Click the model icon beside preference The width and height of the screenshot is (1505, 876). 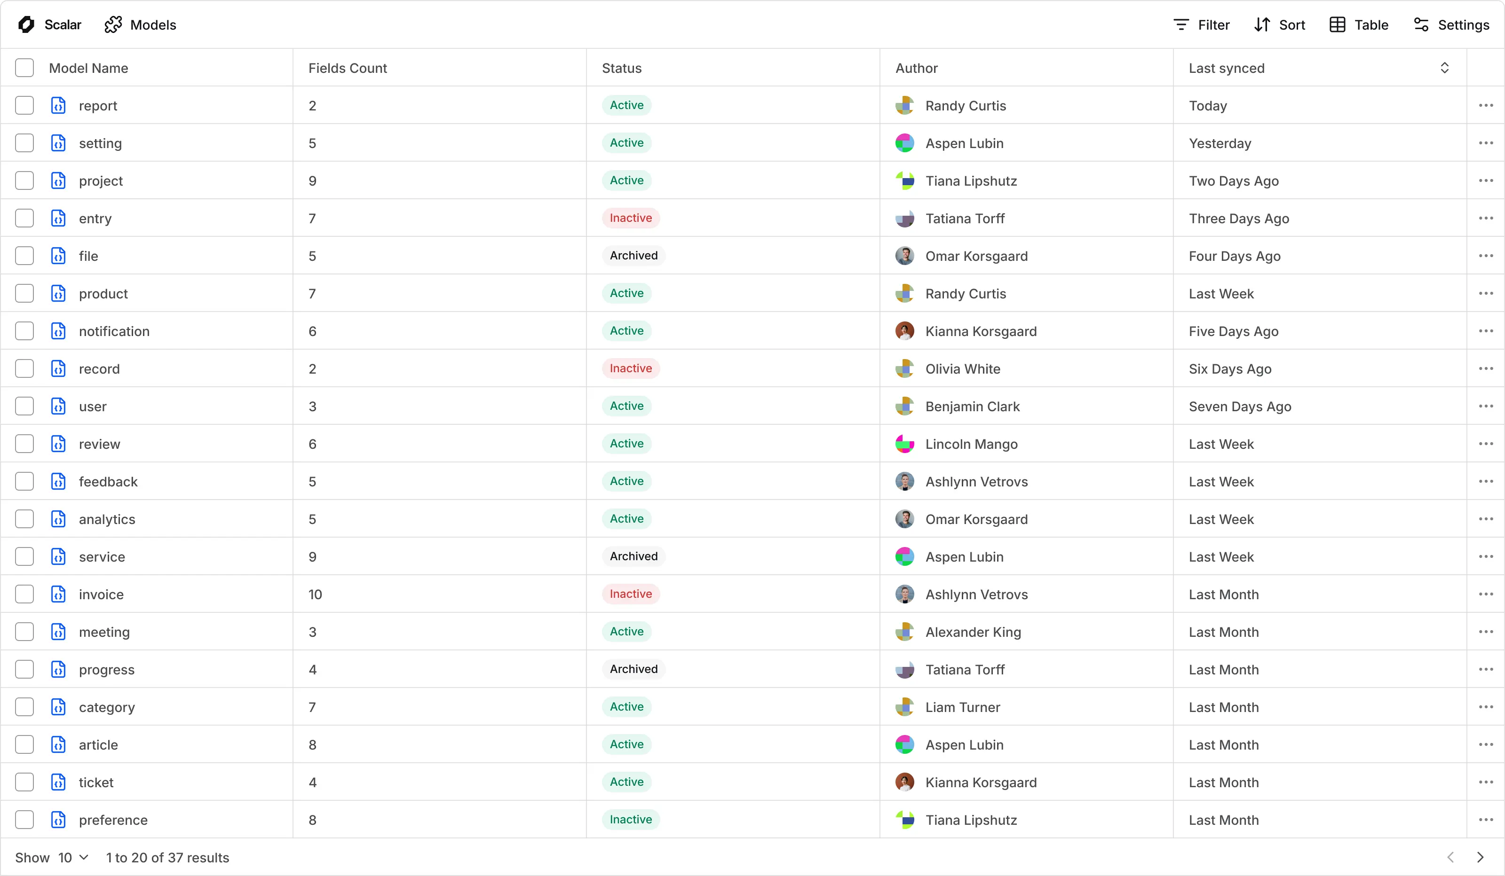pyautogui.click(x=58, y=819)
